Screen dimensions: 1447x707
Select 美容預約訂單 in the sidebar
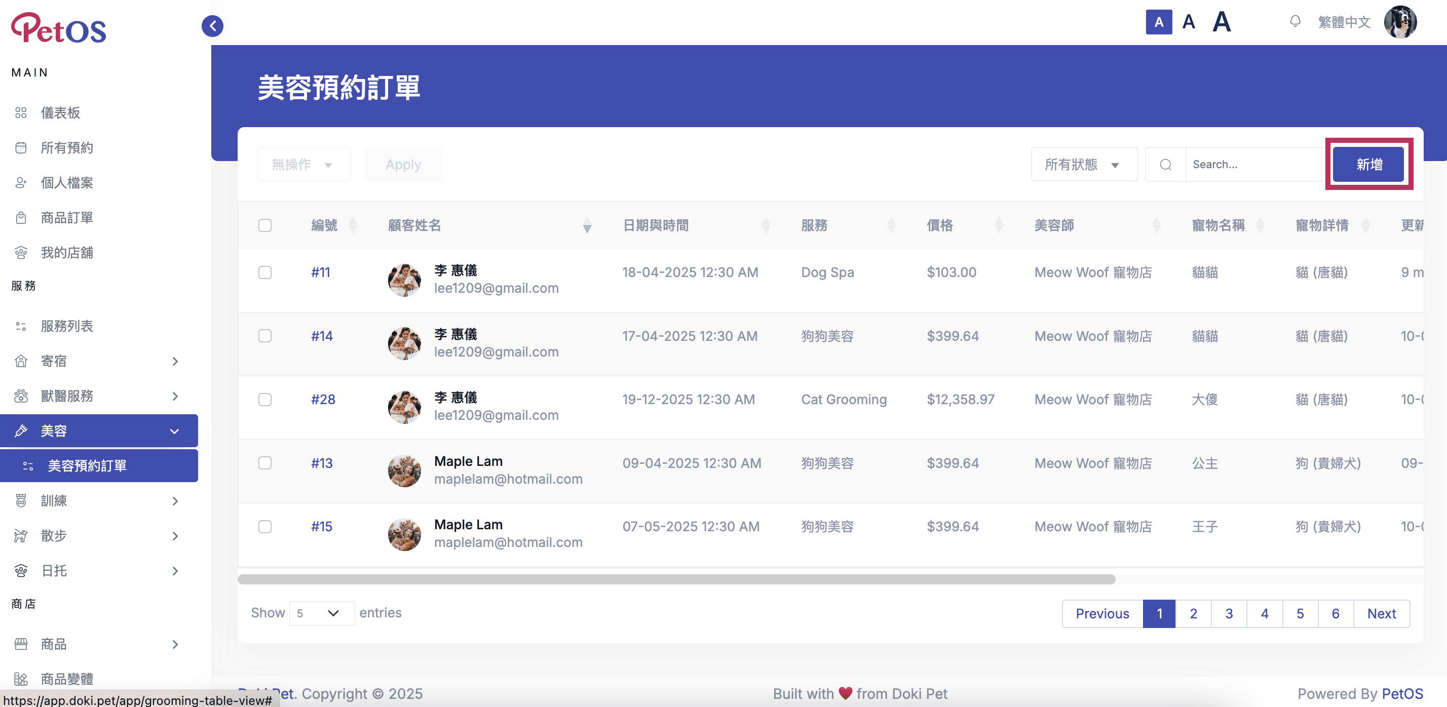99,465
